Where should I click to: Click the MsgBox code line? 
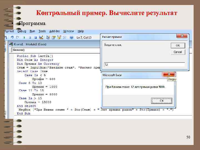pyautogui.click(x=96, y=110)
